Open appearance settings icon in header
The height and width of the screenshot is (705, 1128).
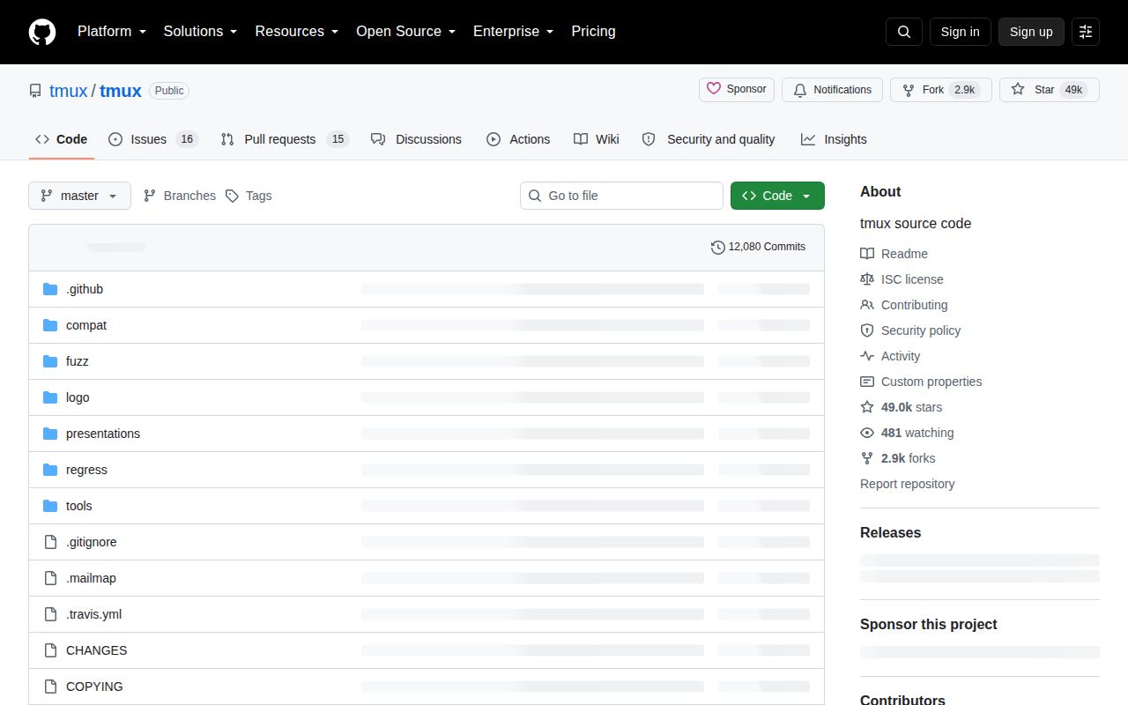(1086, 32)
